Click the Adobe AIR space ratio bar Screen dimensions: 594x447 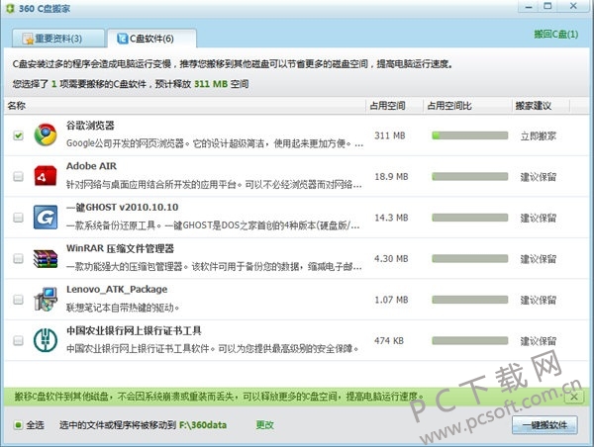point(469,176)
